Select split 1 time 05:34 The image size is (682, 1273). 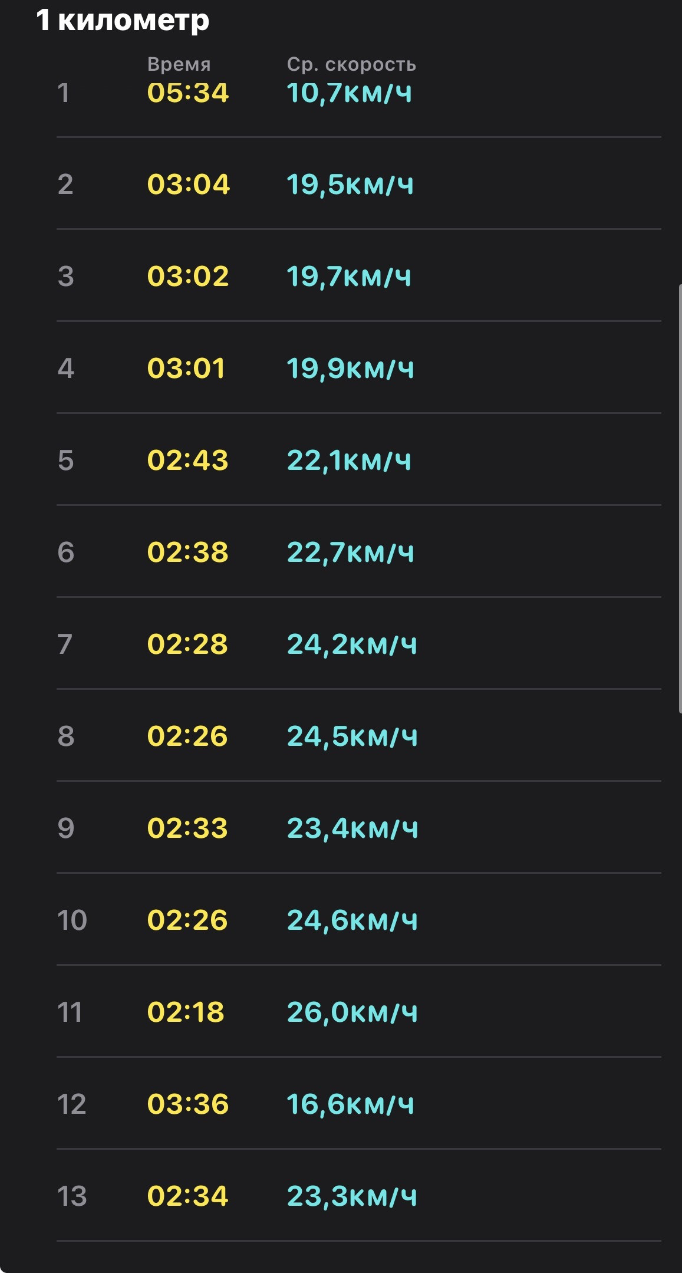click(x=188, y=93)
